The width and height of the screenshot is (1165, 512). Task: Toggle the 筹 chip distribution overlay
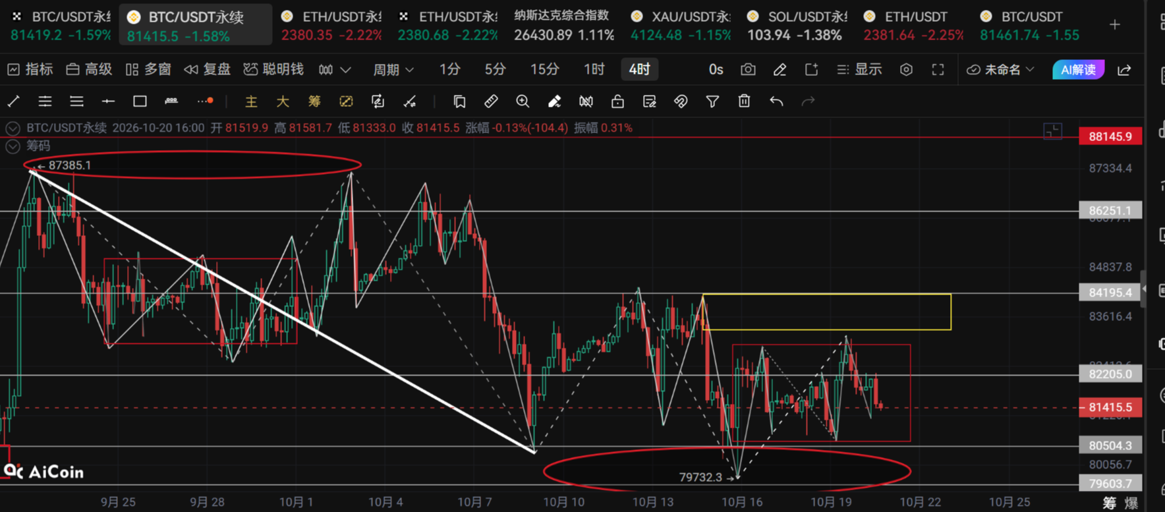coord(314,101)
